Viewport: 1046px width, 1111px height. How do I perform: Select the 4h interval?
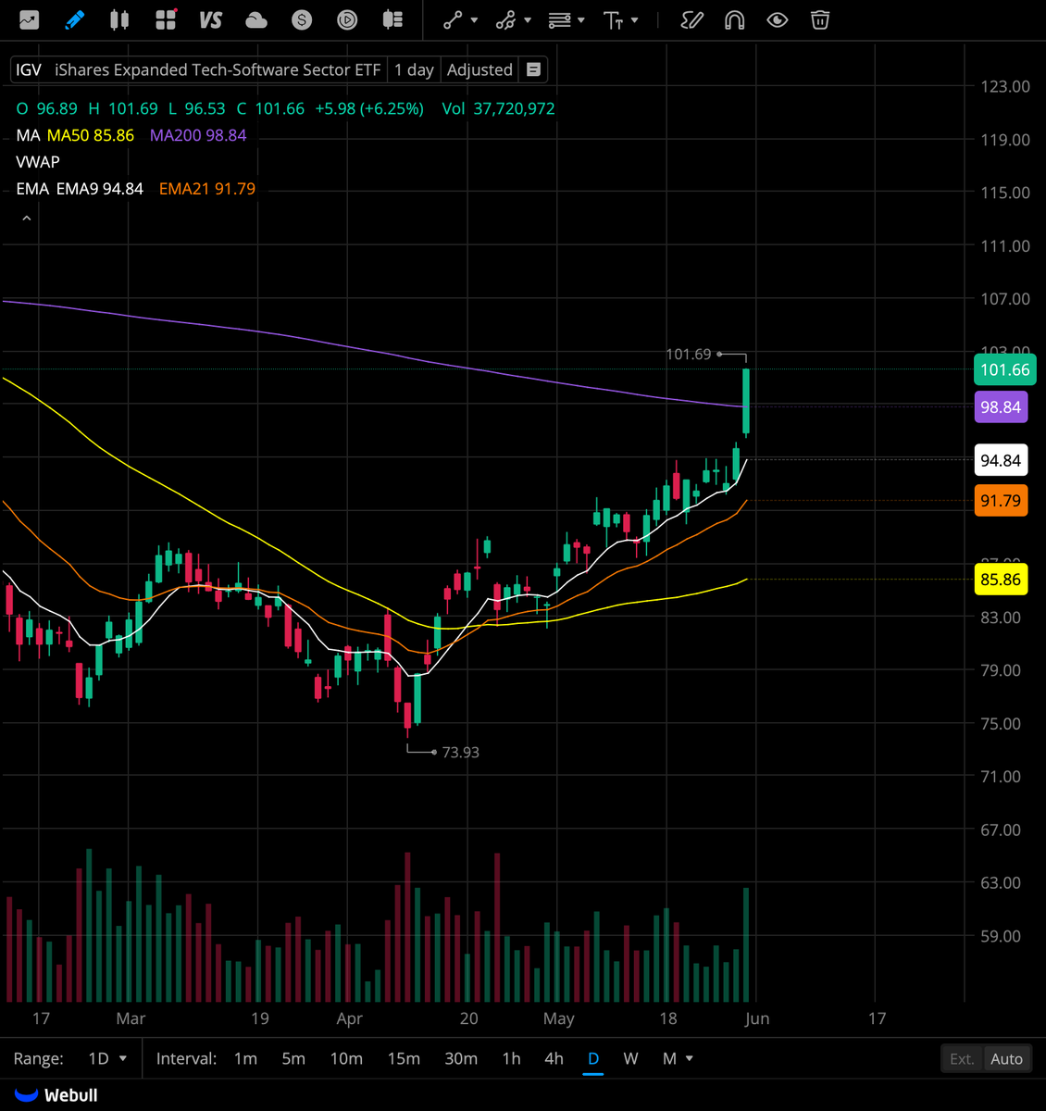coord(554,1058)
